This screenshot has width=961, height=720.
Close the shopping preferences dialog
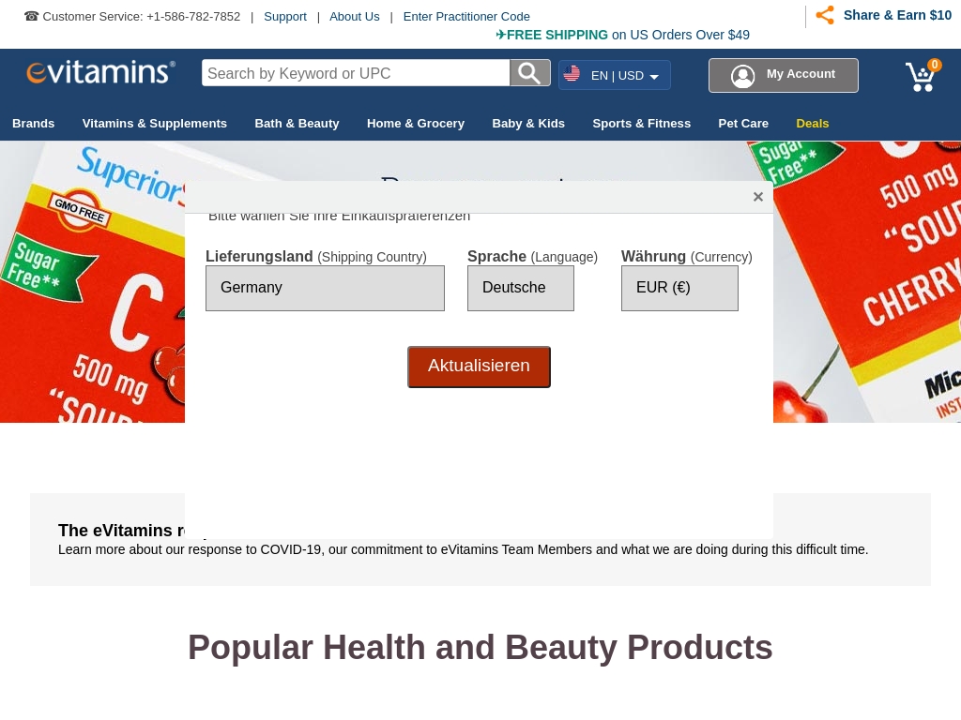click(x=758, y=197)
